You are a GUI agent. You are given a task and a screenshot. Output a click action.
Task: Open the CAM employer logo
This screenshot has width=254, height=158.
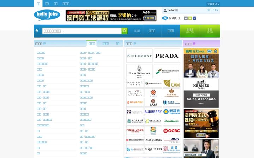point(171,83)
